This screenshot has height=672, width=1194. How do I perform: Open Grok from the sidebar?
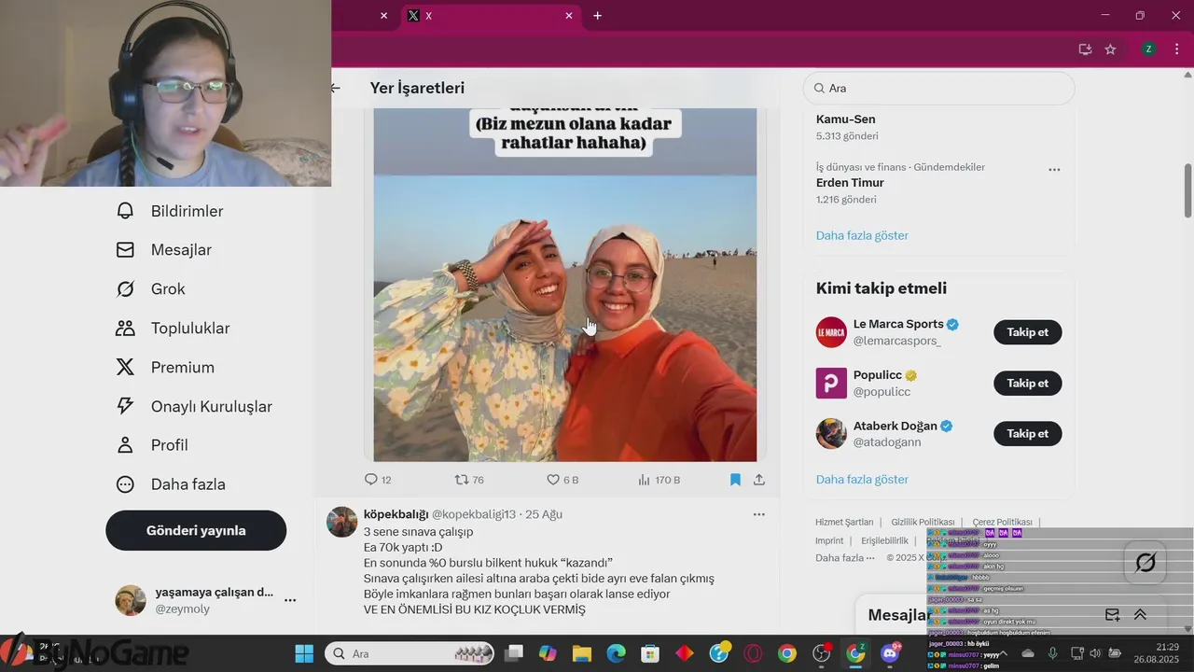click(x=150, y=289)
